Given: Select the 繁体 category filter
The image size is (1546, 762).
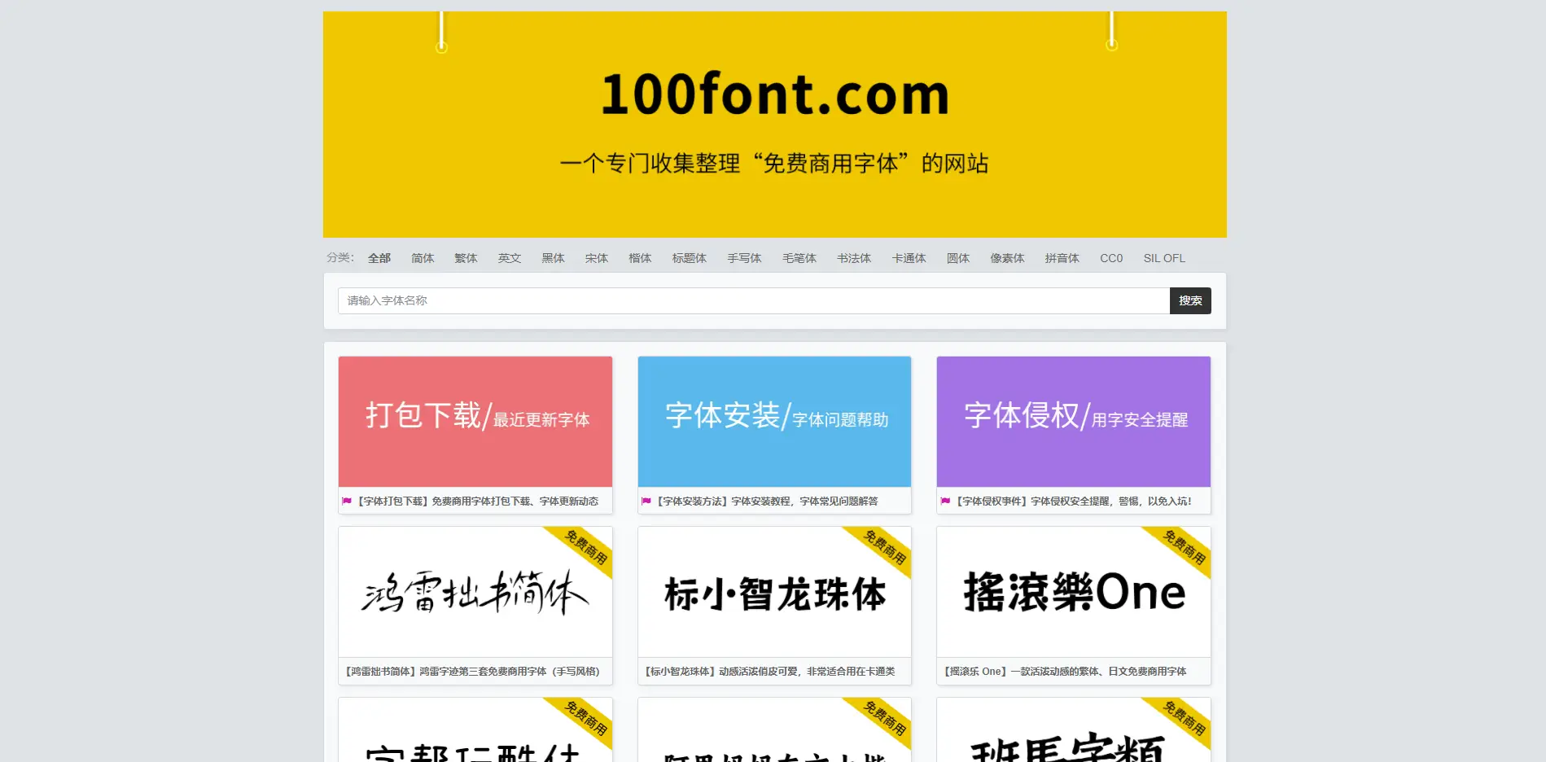Looking at the screenshot, I should (x=466, y=258).
